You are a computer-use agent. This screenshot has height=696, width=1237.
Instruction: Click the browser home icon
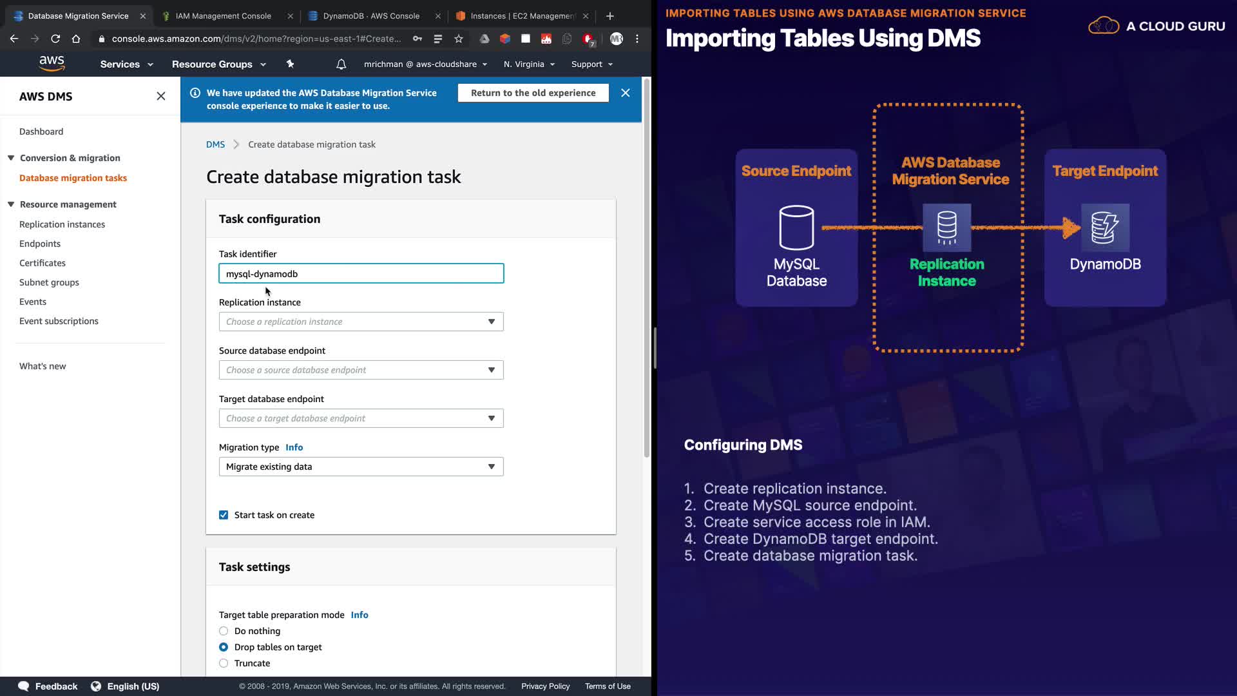point(76,39)
